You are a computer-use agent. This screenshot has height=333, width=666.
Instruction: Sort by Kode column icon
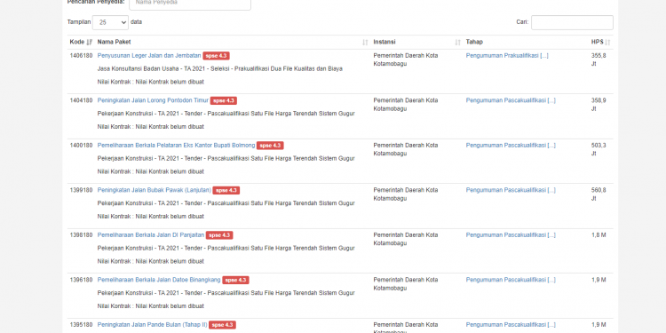[x=89, y=42]
